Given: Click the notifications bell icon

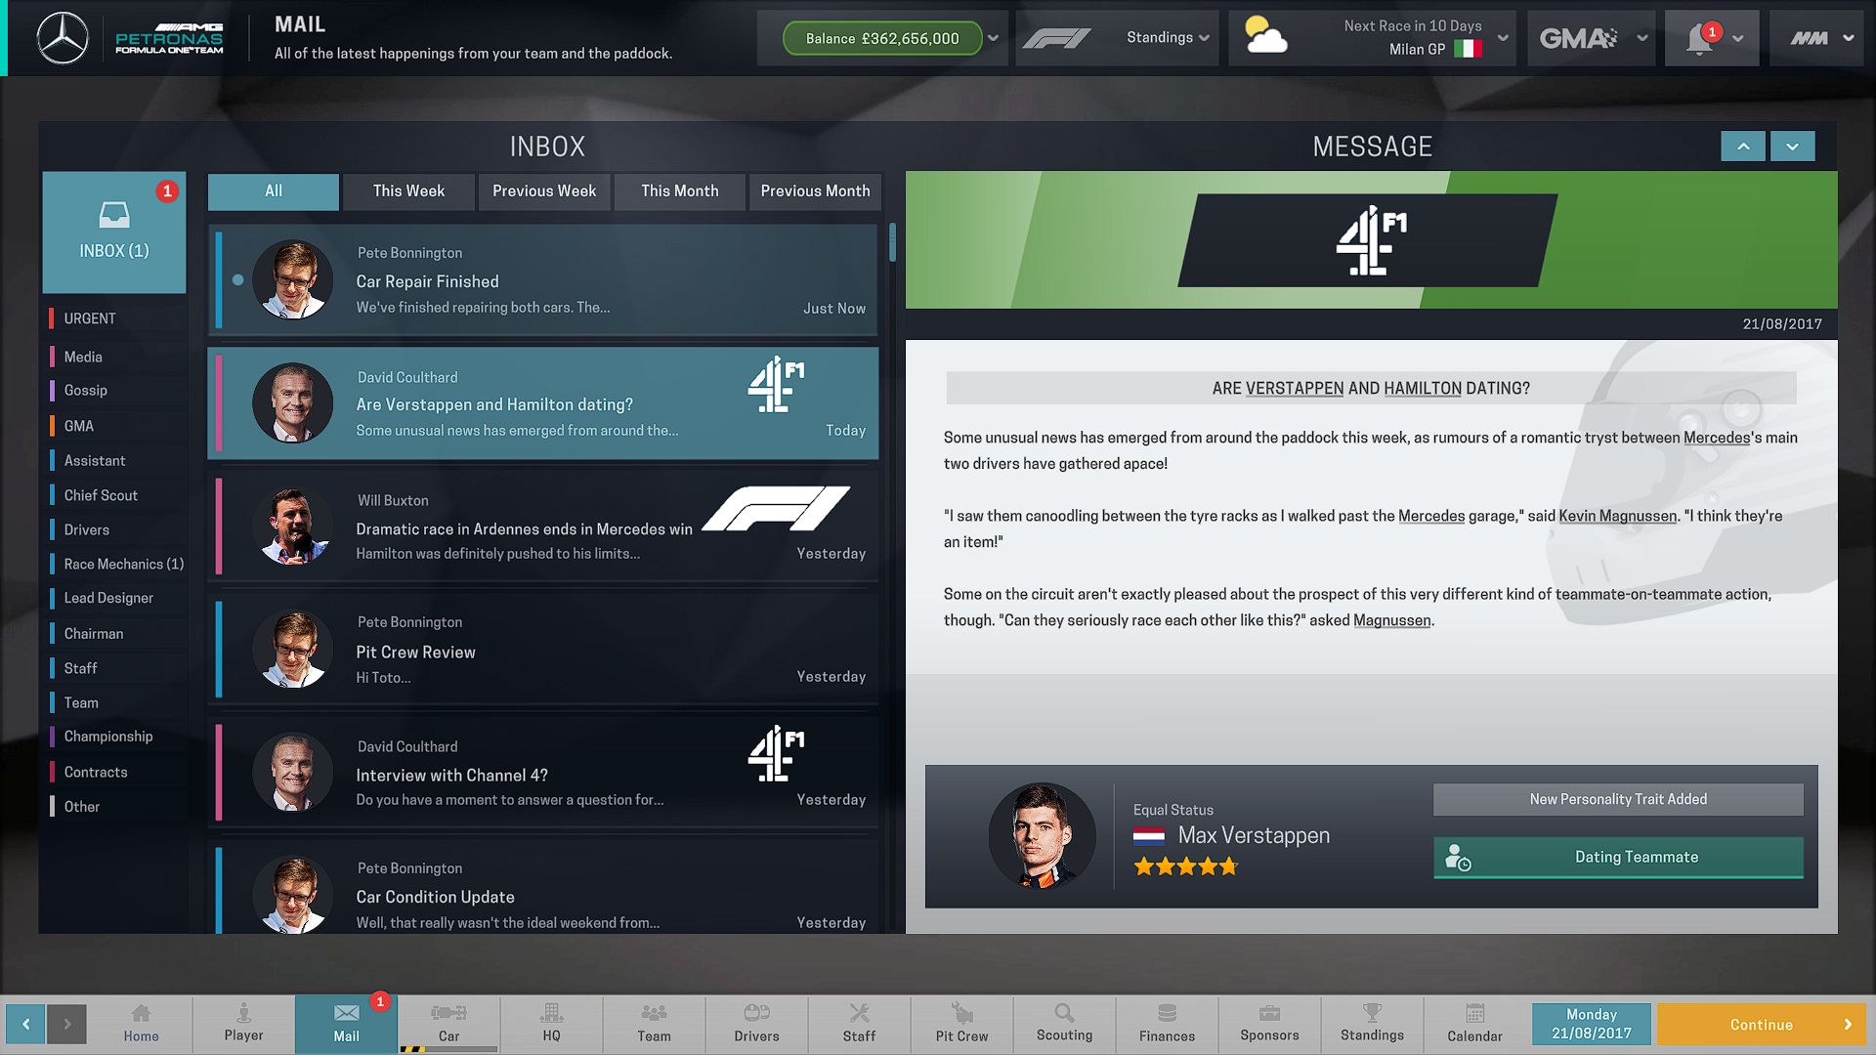Looking at the screenshot, I should click(1700, 39).
